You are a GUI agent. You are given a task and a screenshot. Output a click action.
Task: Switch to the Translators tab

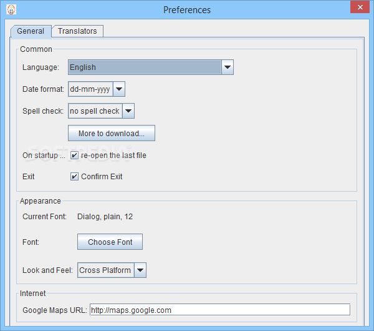tap(77, 31)
